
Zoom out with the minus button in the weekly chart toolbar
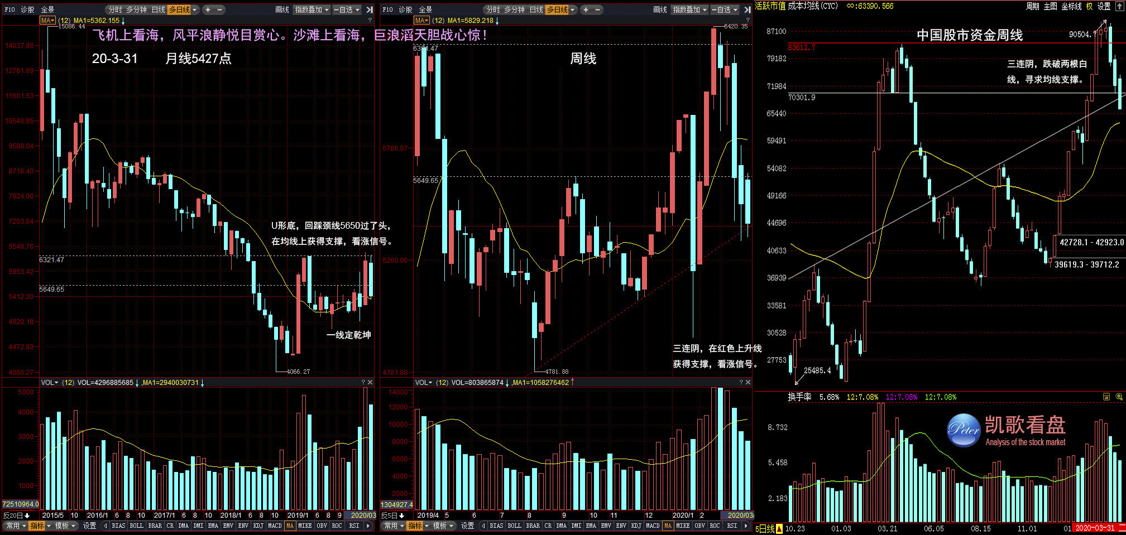coord(598,9)
